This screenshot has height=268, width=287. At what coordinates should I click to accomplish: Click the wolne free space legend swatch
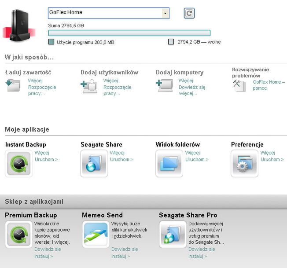click(171, 42)
